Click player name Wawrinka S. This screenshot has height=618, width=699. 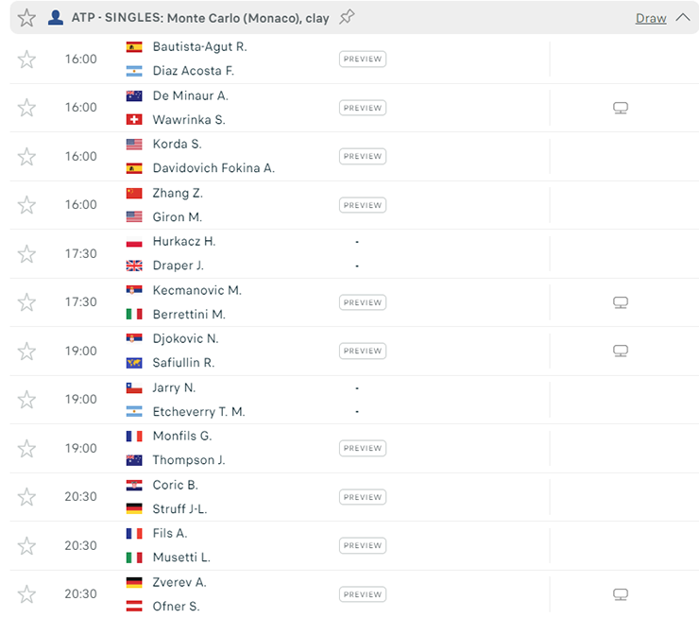click(x=189, y=120)
